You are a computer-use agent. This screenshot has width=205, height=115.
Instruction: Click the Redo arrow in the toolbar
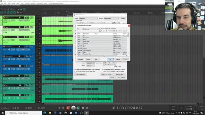(x=18, y=9)
